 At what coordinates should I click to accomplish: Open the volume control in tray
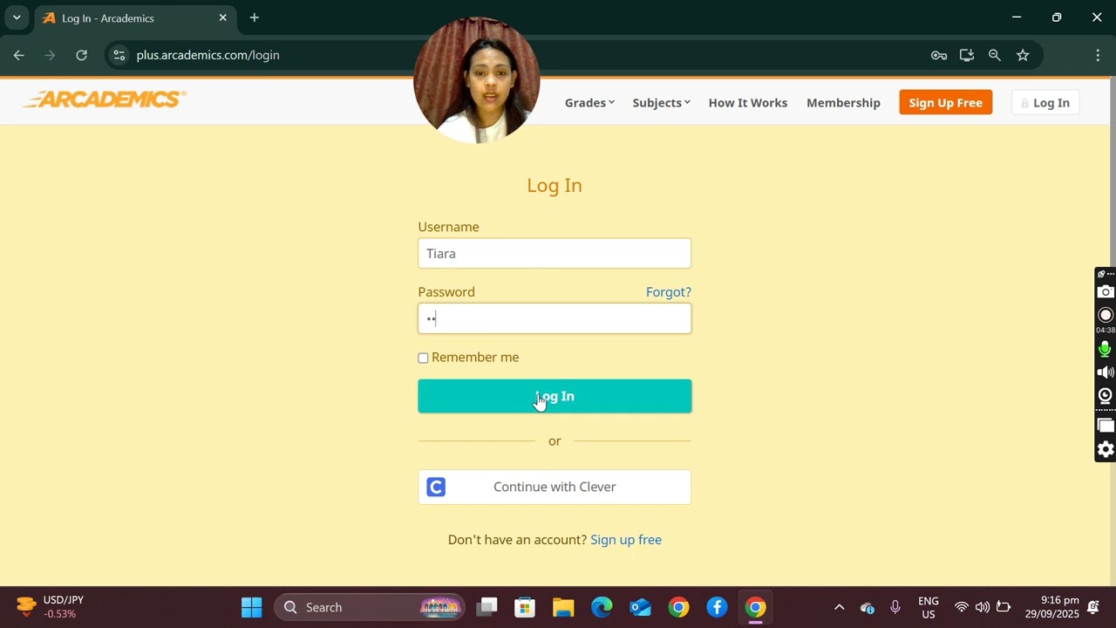983,607
